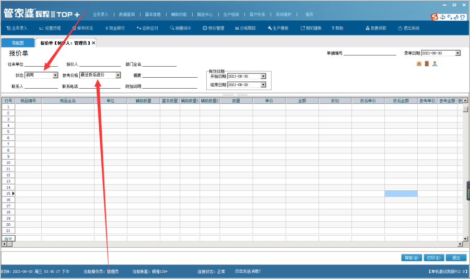The height and width of the screenshot is (279, 470).
Task: Click the 退出 button at bottom right
Action: point(456,258)
